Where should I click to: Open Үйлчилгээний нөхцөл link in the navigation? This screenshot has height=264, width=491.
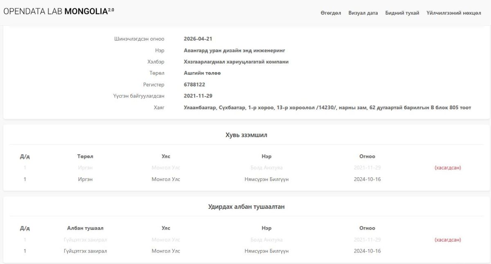[453, 13]
